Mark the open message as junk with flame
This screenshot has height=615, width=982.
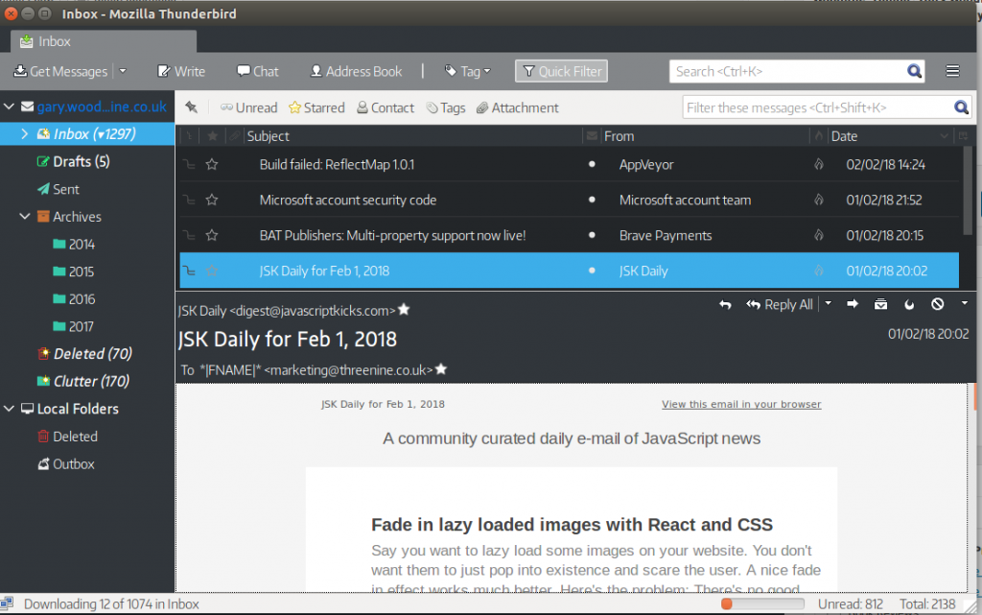pos(909,304)
